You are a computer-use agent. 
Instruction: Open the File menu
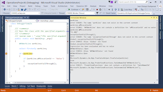(x=3, y=6)
